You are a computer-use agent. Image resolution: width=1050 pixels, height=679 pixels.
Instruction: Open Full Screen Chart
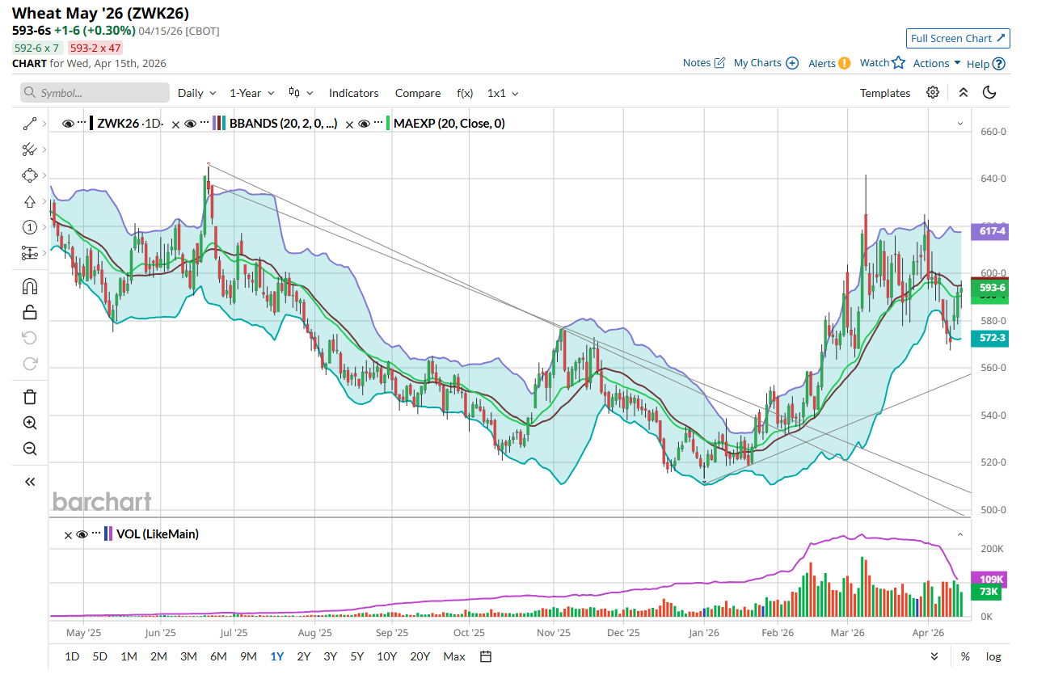click(958, 38)
